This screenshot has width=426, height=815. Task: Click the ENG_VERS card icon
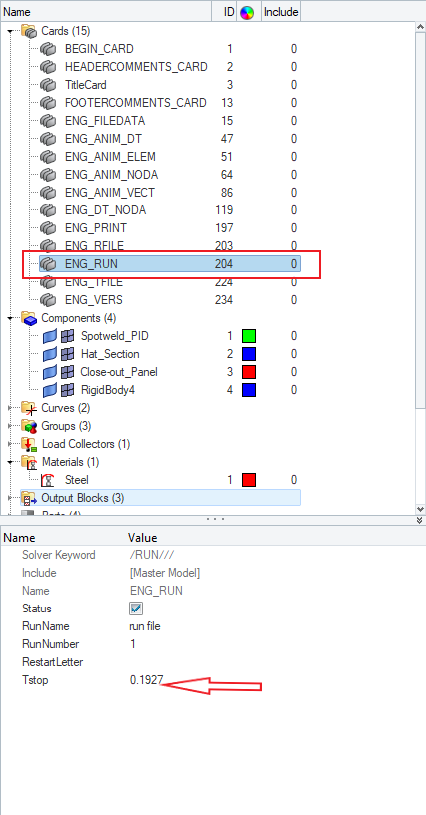pyautogui.click(x=48, y=300)
